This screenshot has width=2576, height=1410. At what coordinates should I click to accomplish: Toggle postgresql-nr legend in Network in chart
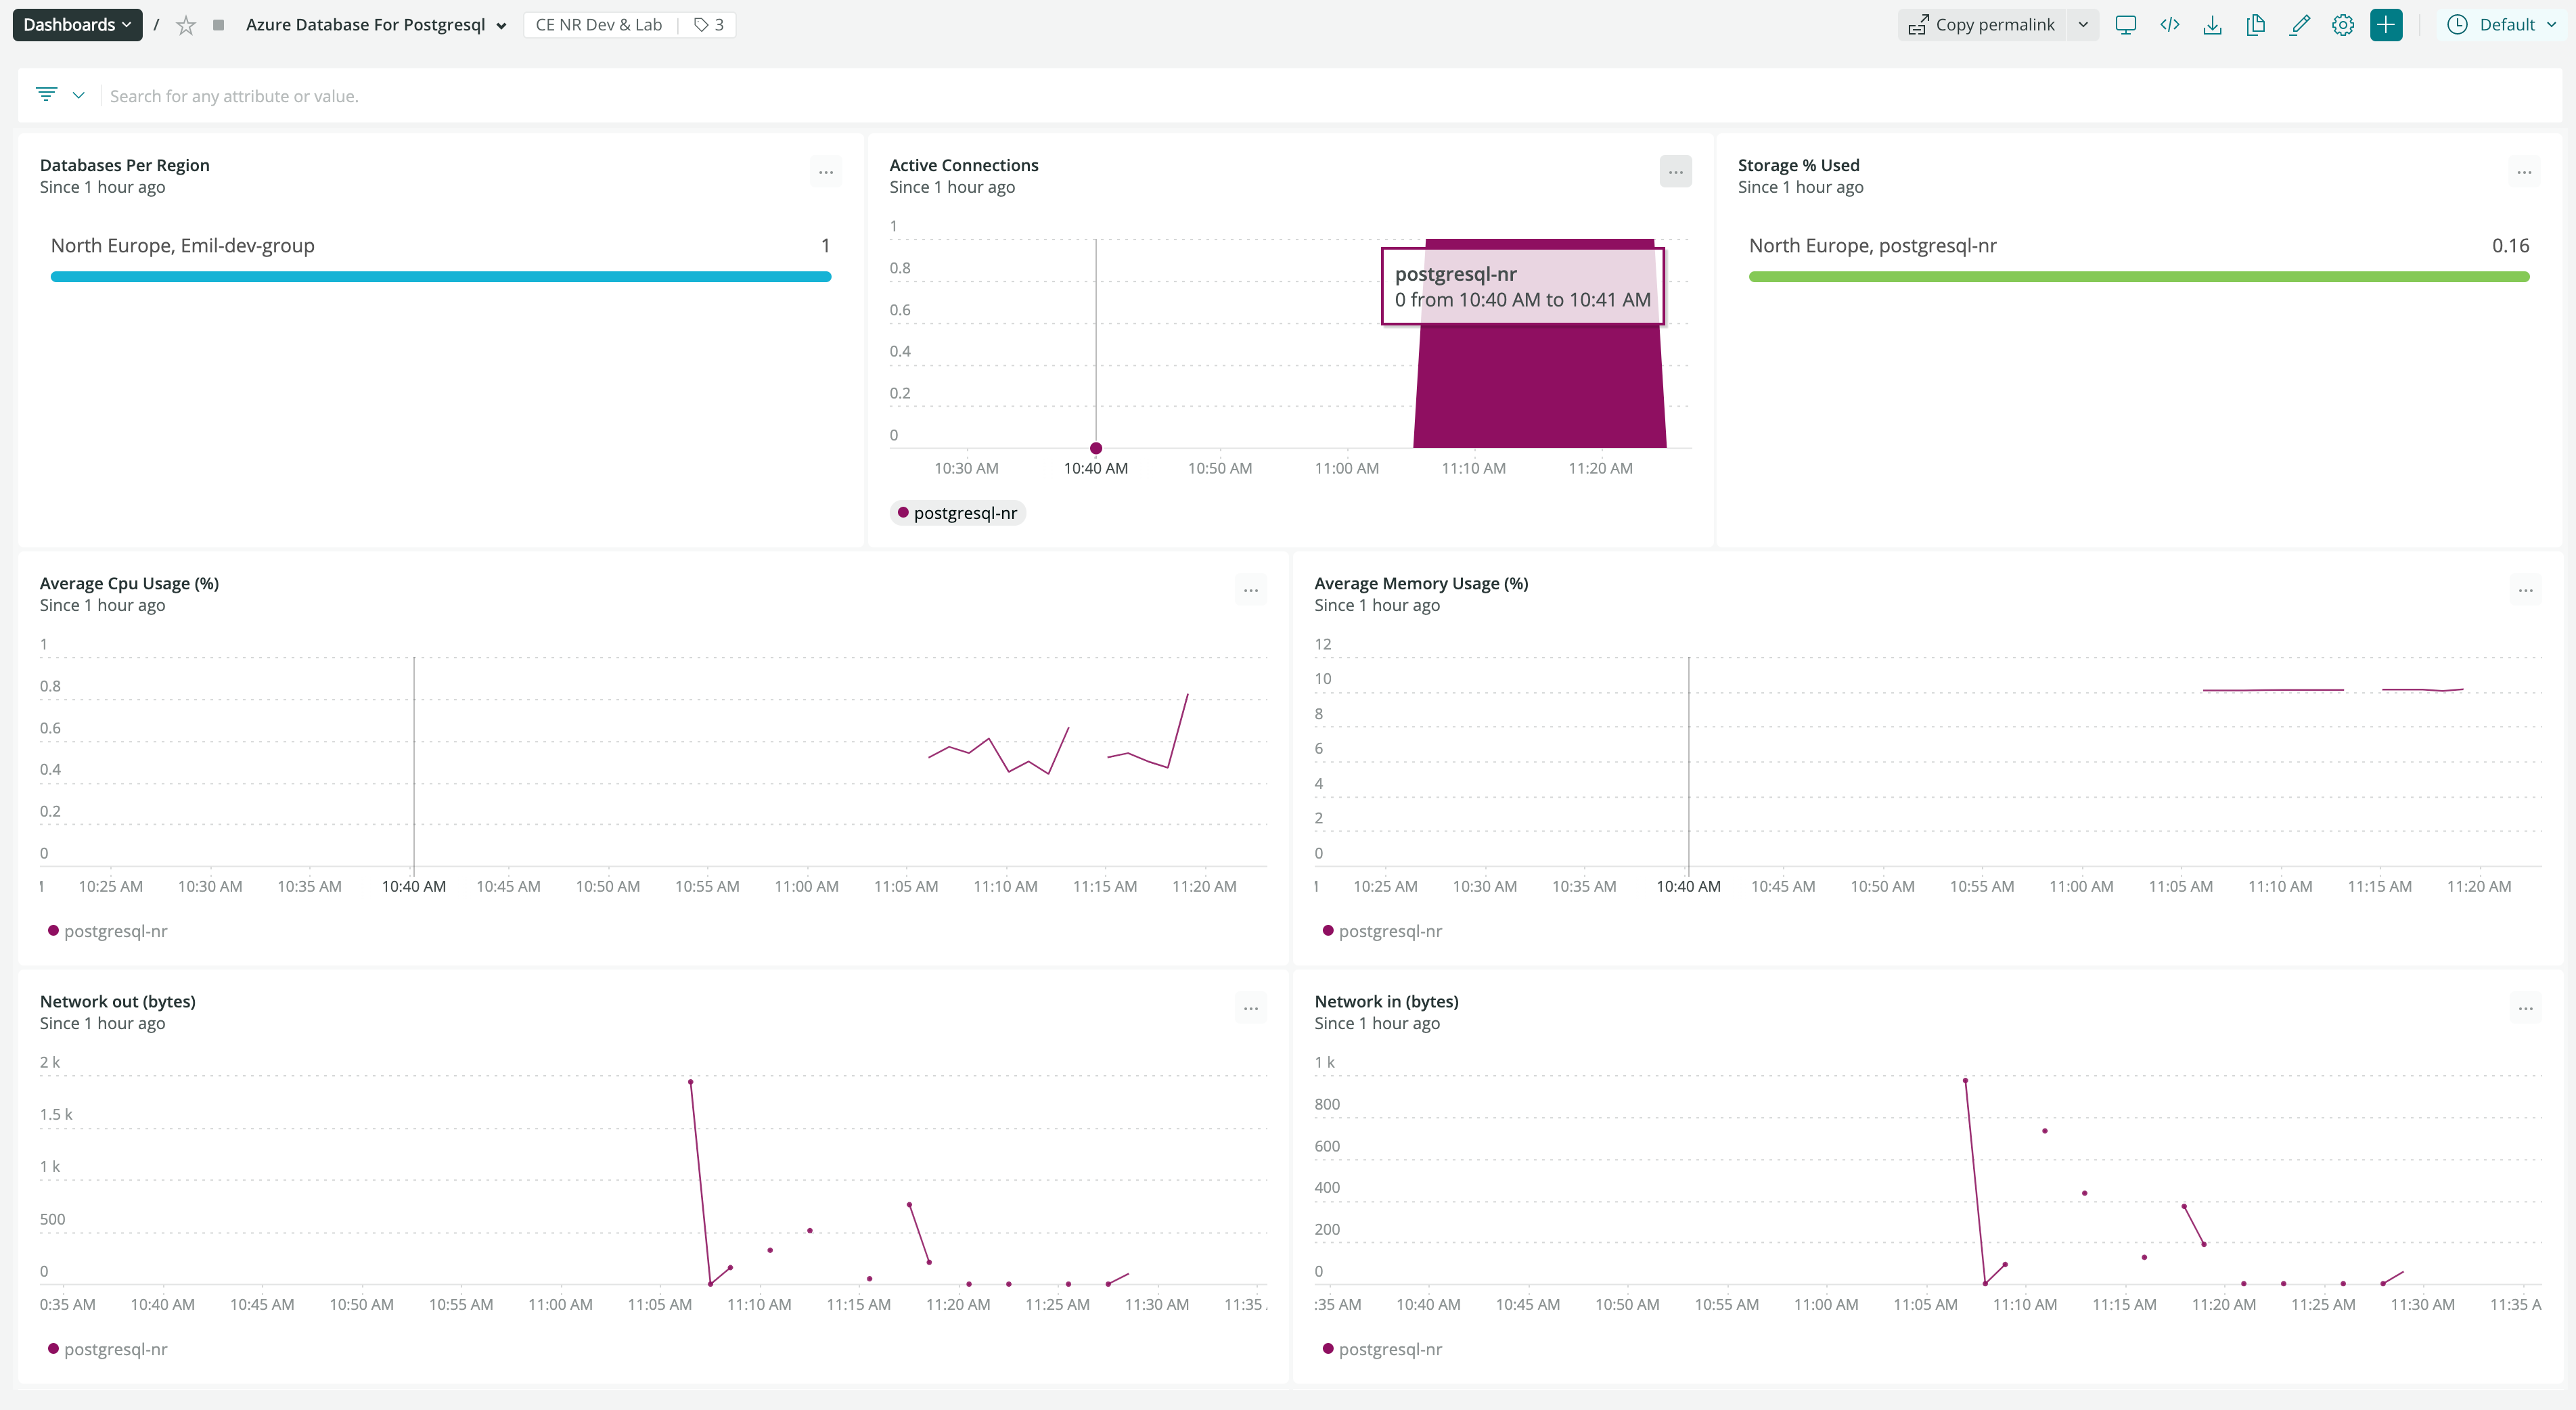[x=1382, y=1349]
